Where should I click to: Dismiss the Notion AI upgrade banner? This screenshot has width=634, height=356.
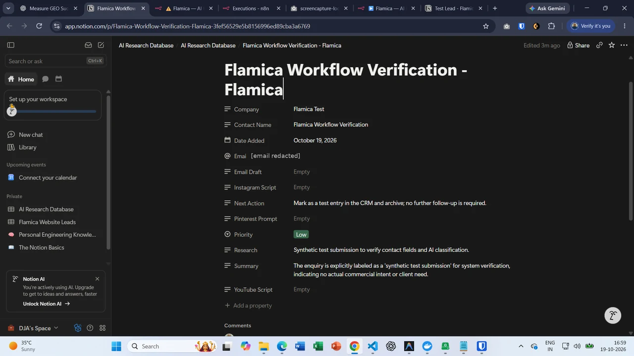point(97,279)
